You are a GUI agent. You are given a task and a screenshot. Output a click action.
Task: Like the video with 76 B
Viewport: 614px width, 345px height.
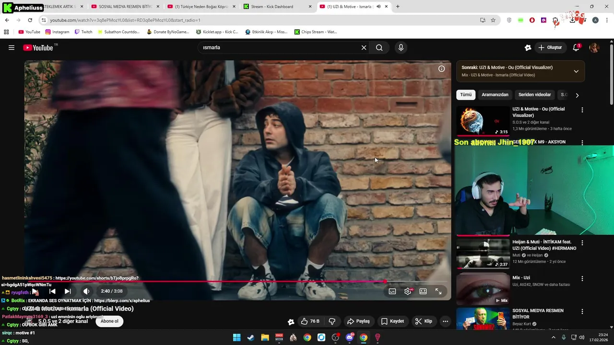click(310, 321)
